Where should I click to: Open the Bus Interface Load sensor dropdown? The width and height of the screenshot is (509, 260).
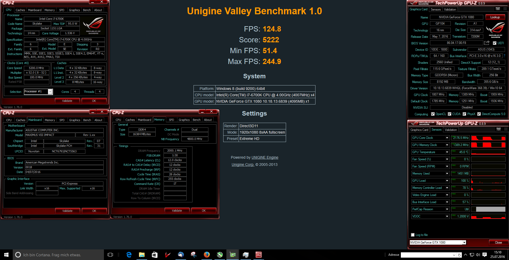[x=447, y=202]
